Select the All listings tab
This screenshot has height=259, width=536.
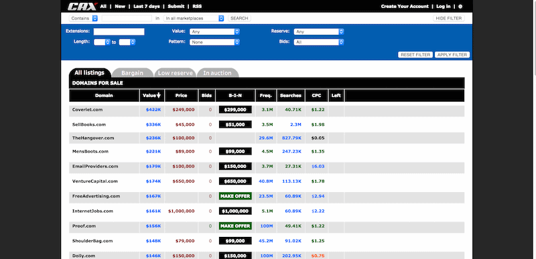[x=90, y=73]
